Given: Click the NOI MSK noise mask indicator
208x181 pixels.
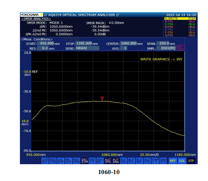Looking at the screenshot, I should click(x=77, y=161).
